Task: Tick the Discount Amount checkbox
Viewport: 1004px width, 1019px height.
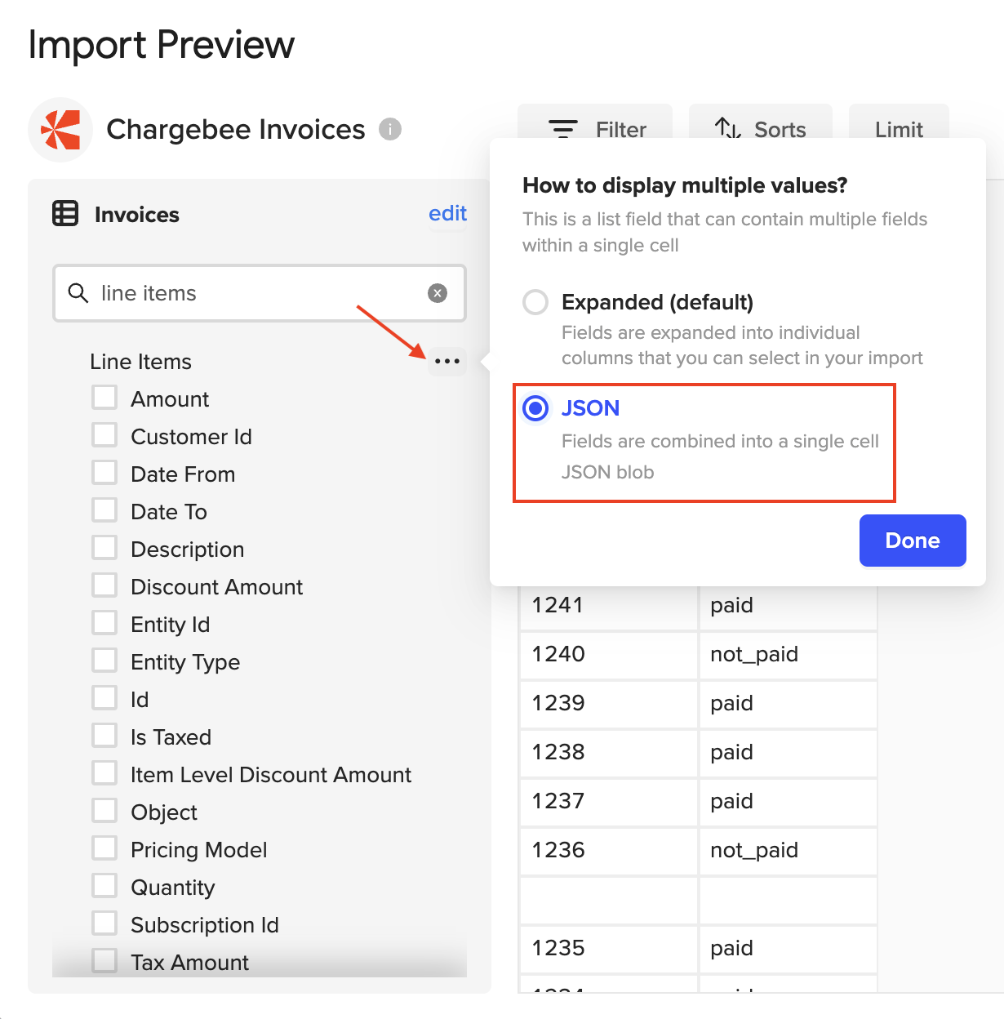Action: click(x=104, y=586)
